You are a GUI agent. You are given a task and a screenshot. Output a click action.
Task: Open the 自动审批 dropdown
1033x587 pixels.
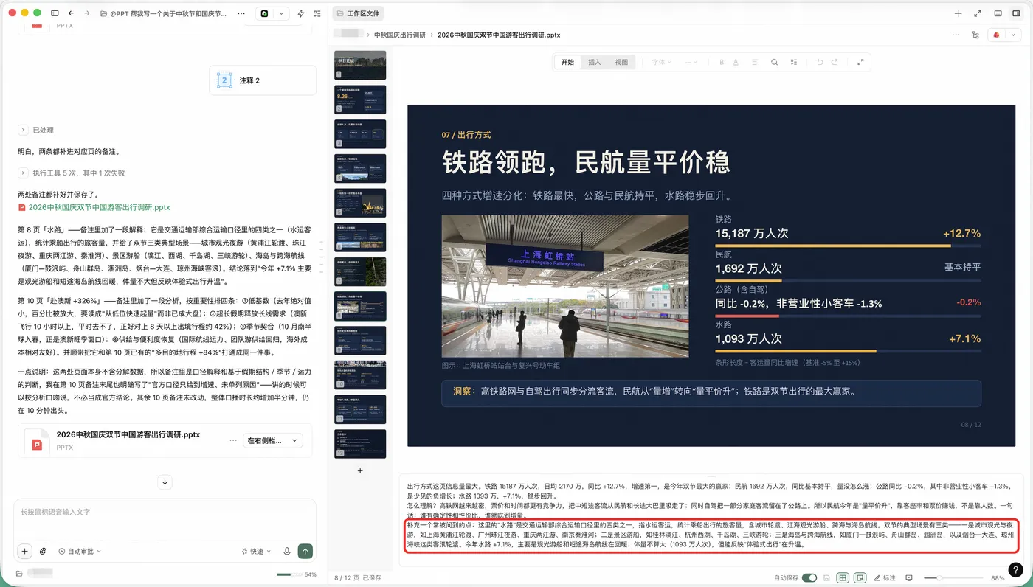tap(80, 551)
